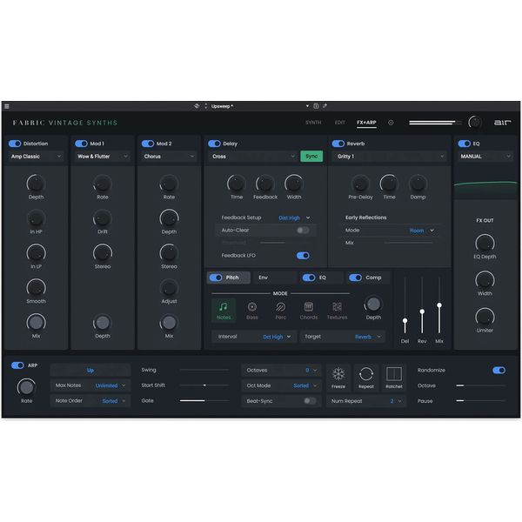The width and height of the screenshot is (522, 522).
Task: Select the Chords mode icon
Action: click(309, 311)
